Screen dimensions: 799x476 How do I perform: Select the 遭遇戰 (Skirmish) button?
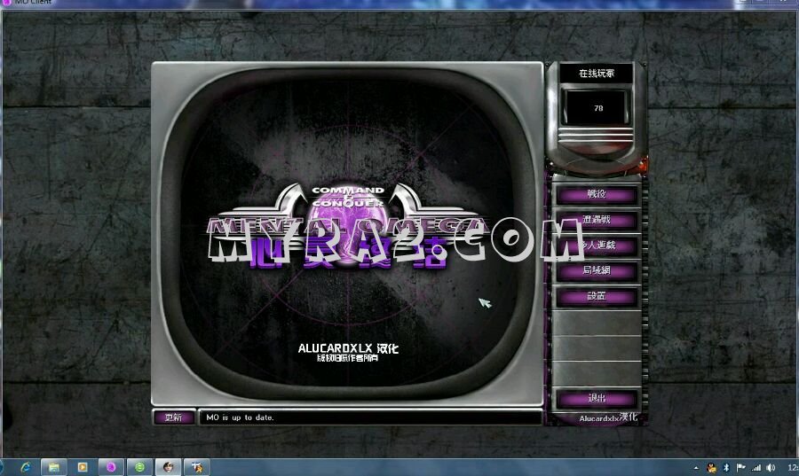pos(597,220)
